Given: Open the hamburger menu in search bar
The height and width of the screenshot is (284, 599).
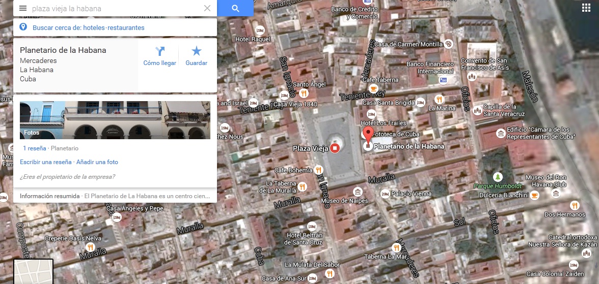Looking at the screenshot, I should pos(23,9).
